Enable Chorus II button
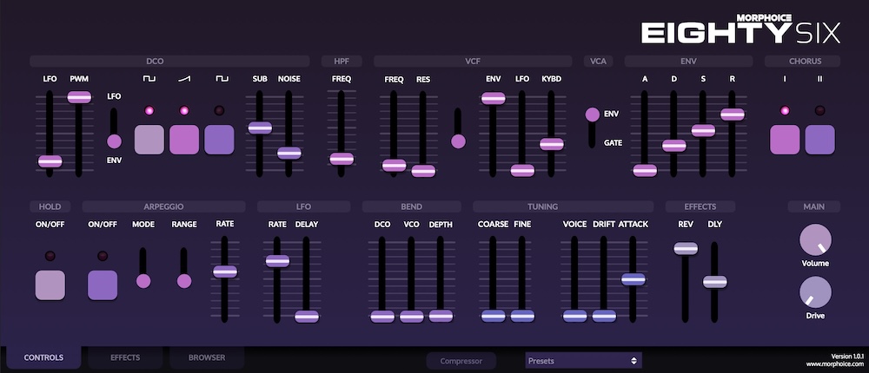This screenshot has width=869, height=373. 819,140
